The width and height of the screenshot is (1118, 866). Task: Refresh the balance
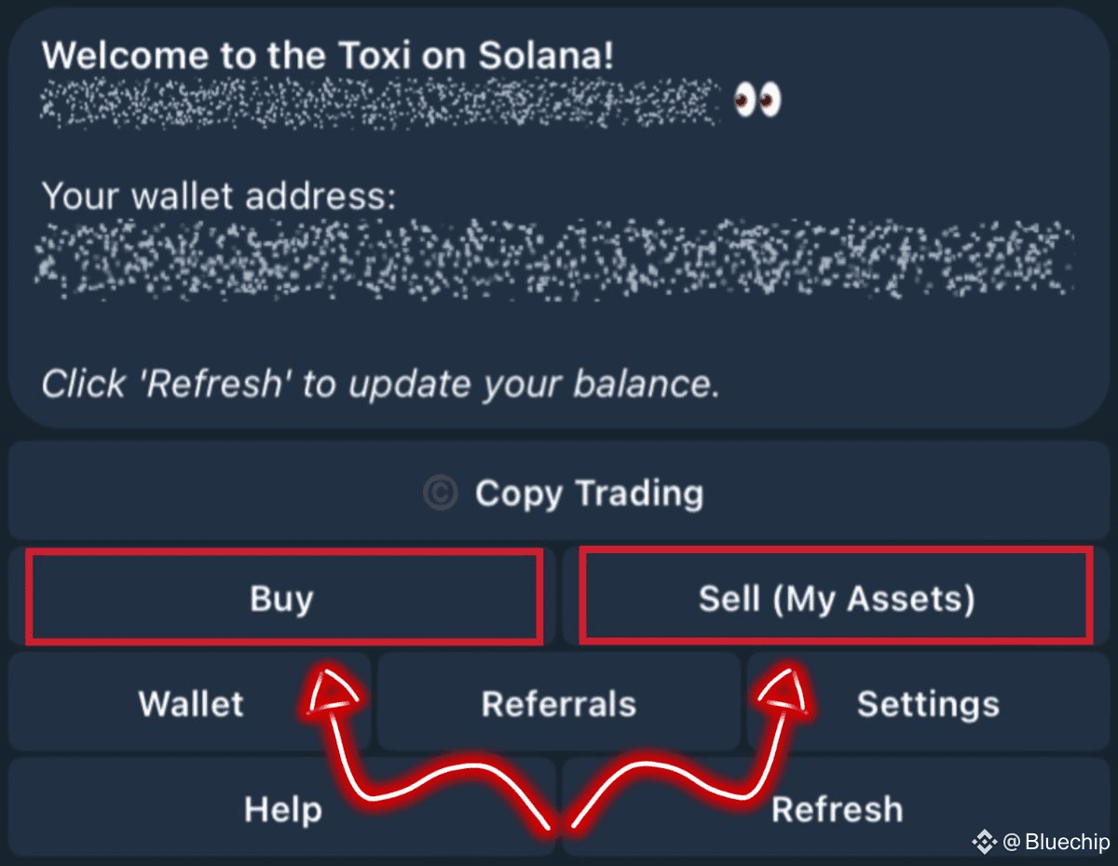pos(837,808)
